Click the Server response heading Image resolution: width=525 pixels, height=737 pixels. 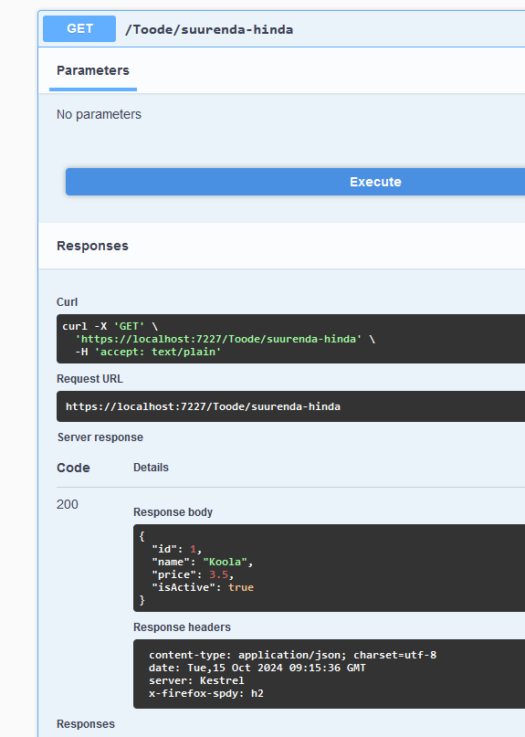pyautogui.click(x=100, y=437)
